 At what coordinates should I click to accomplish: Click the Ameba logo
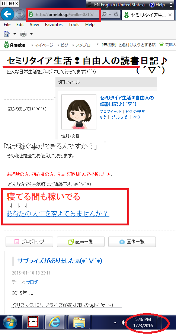tap(15, 45)
